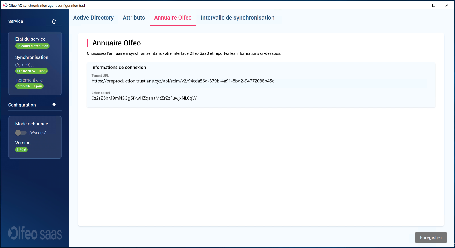This screenshot has height=248, width=455.
Task: Click the 'Etat du service' heading
Action: (x=30, y=39)
